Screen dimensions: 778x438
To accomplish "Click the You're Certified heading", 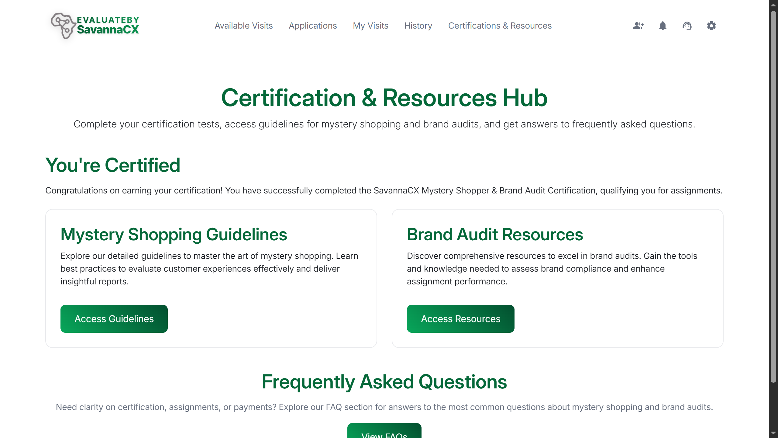I will point(113,165).
